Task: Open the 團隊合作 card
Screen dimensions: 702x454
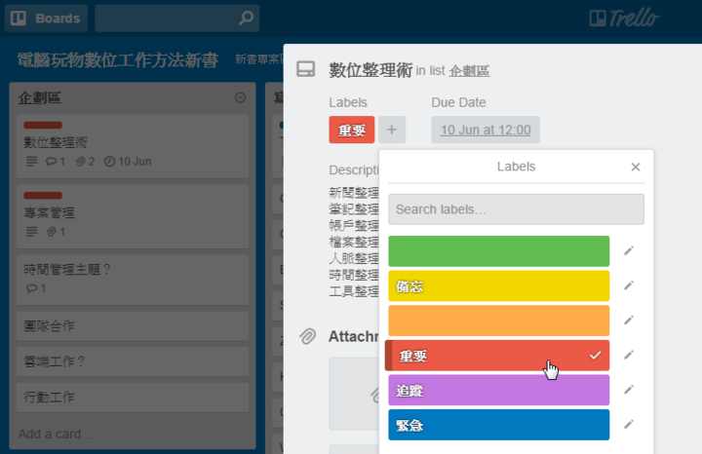Action: coord(133,325)
